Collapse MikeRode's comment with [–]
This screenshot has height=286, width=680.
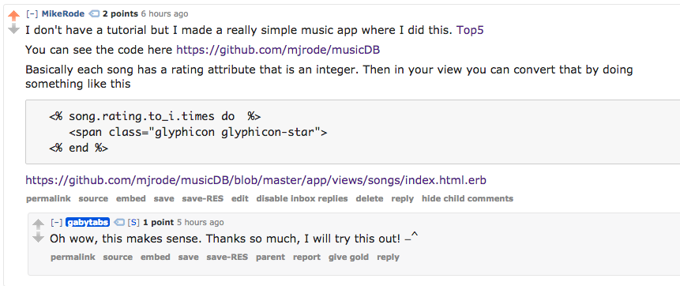[32, 14]
